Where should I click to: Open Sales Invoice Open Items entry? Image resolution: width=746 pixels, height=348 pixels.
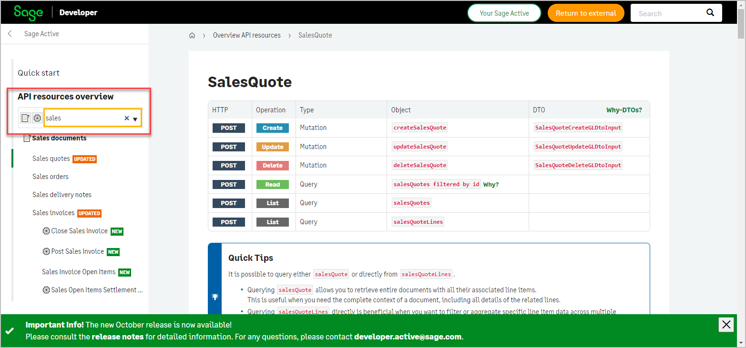click(79, 272)
